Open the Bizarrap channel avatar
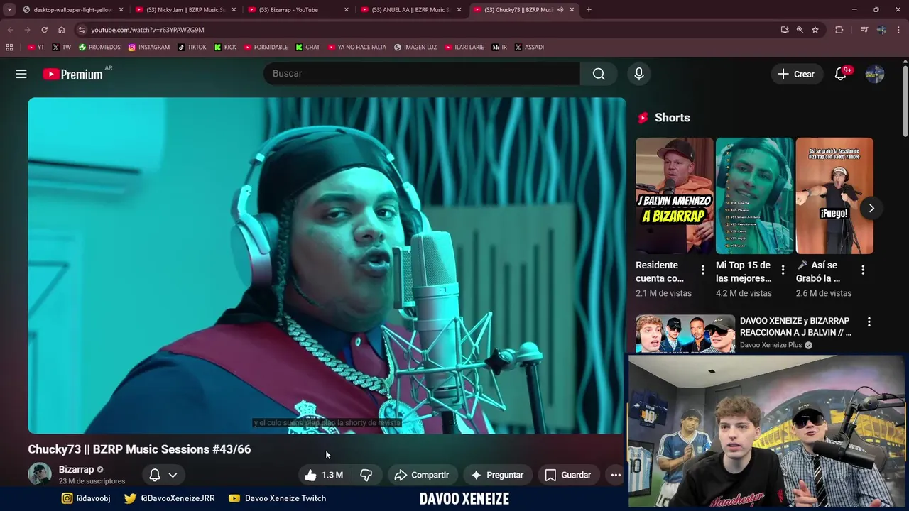This screenshot has width=909, height=511. pos(40,474)
